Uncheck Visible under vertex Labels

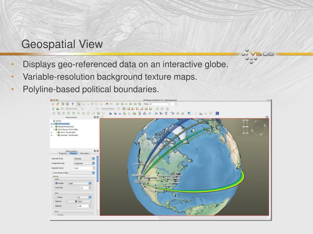click(x=56, y=183)
